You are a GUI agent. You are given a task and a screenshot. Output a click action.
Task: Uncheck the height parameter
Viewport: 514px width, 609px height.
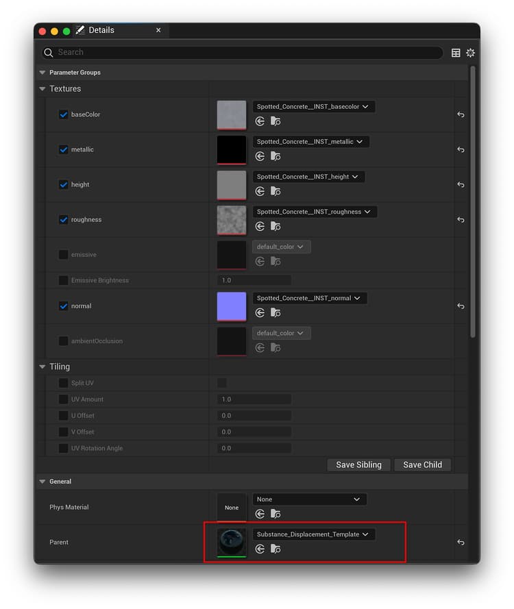[63, 184]
